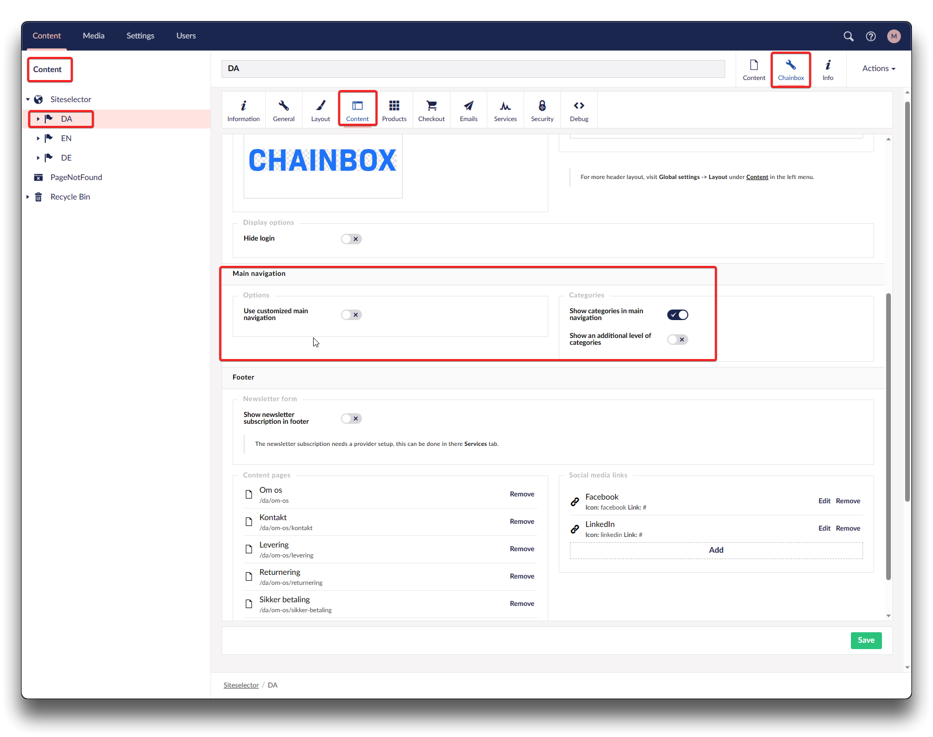Select the PageNotFound tree item
This screenshot has width=933, height=737.
[76, 177]
